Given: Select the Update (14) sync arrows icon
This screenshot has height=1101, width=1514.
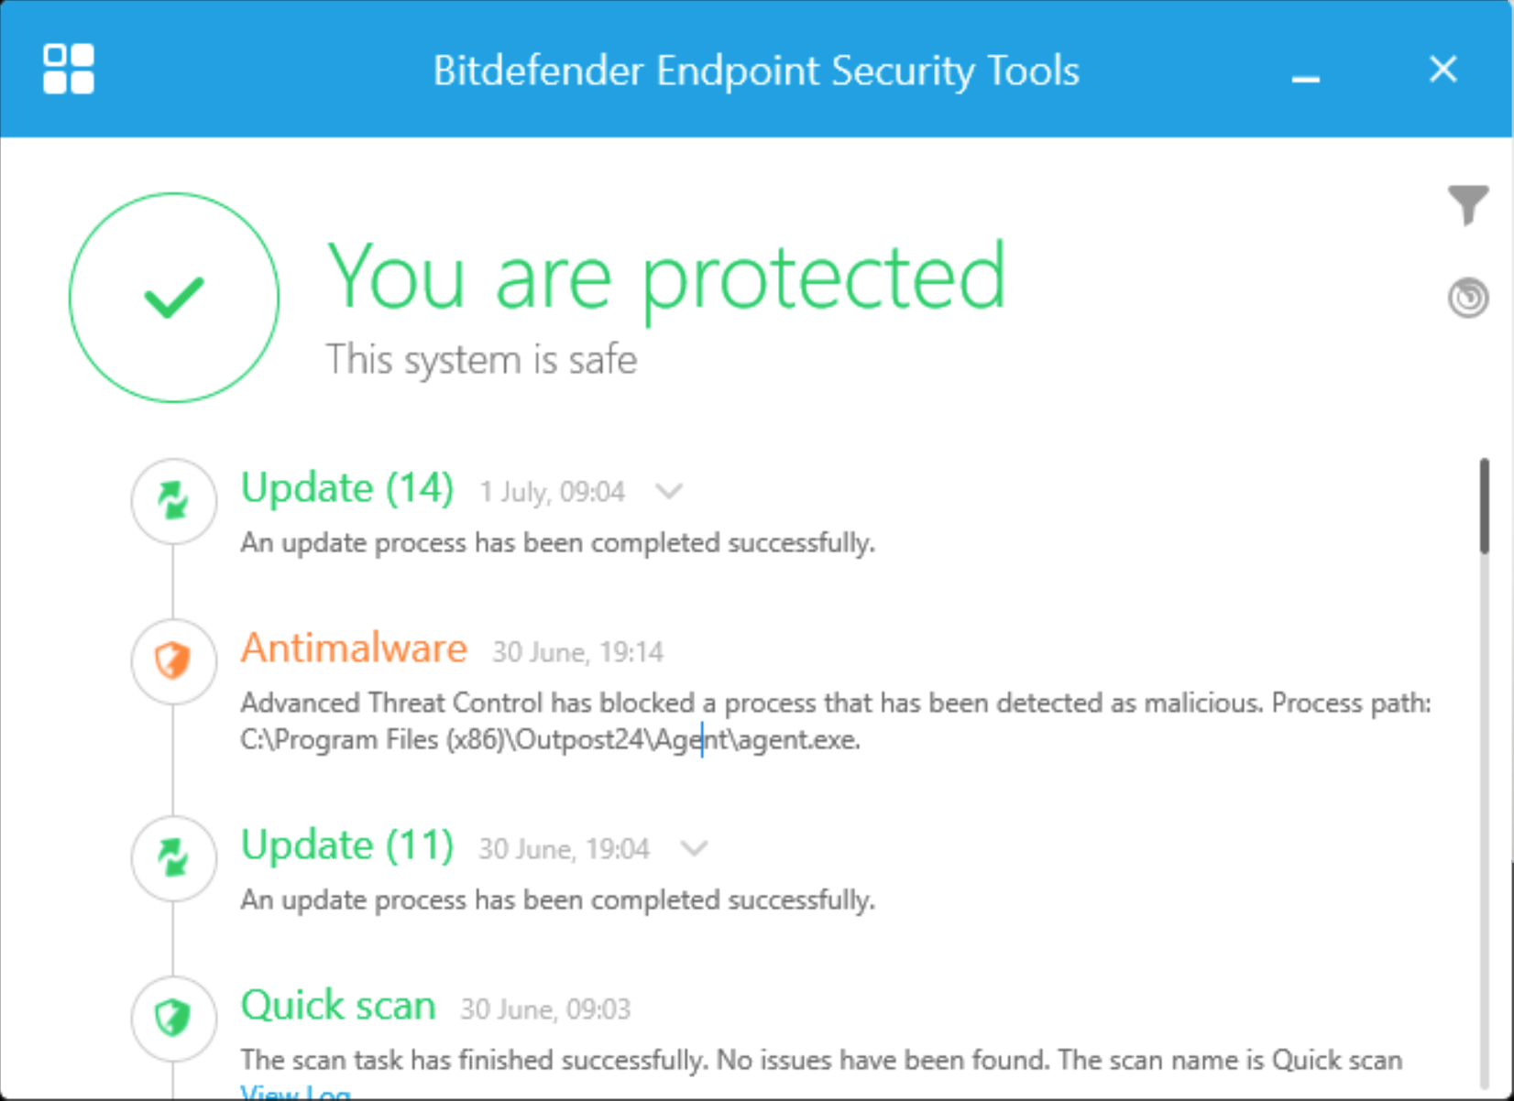Looking at the screenshot, I should click(173, 501).
